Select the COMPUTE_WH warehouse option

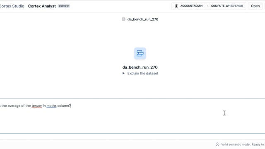point(227,6)
